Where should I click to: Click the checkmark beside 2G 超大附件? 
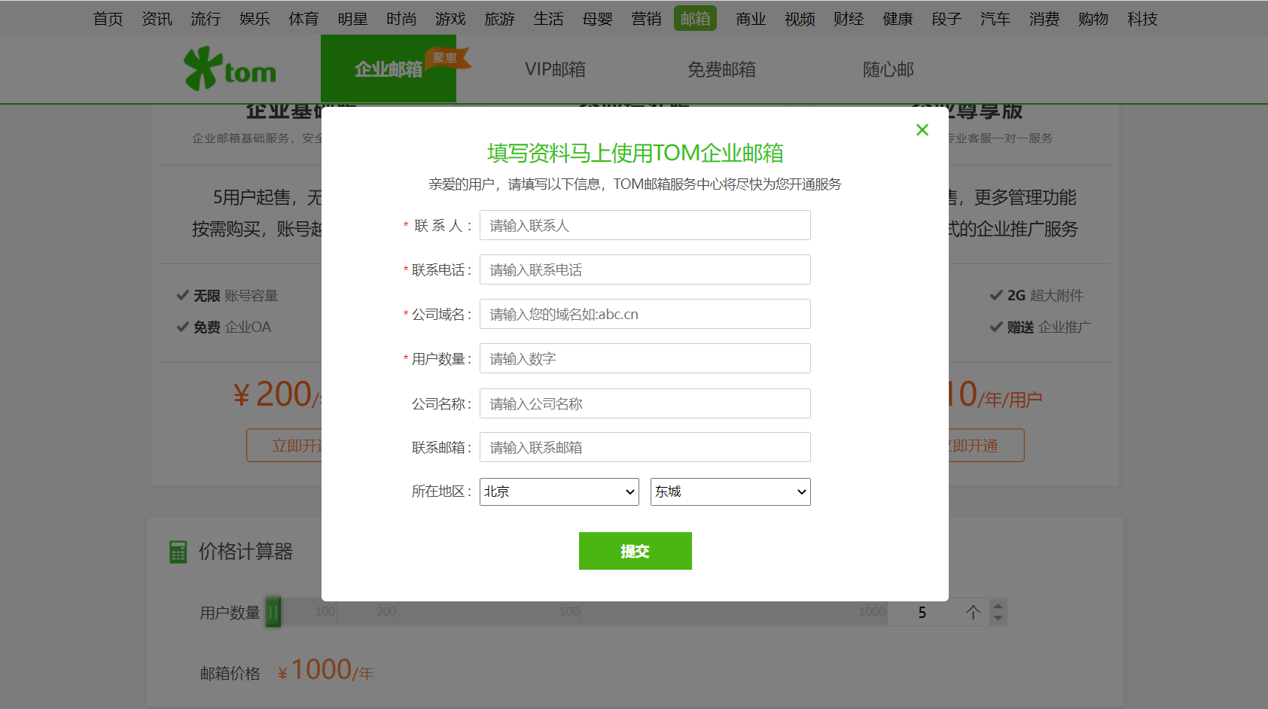[994, 295]
